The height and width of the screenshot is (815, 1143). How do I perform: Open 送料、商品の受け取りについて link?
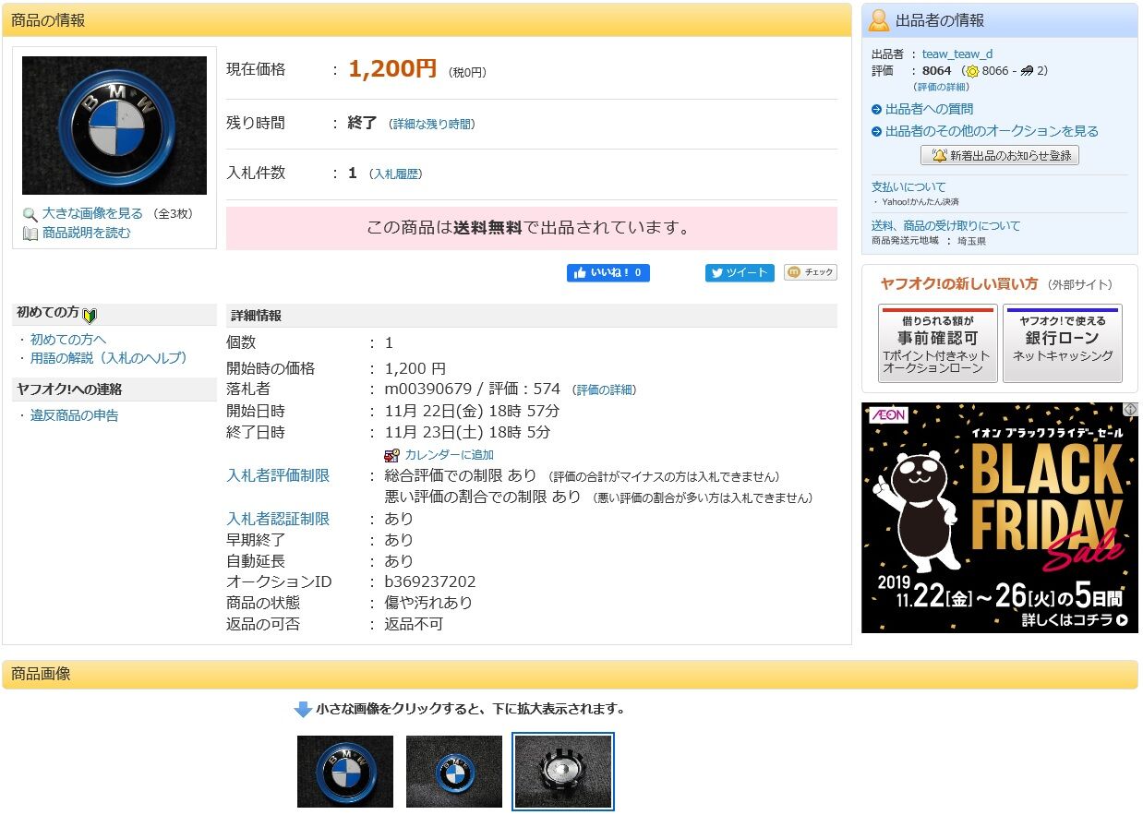[946, 226]
